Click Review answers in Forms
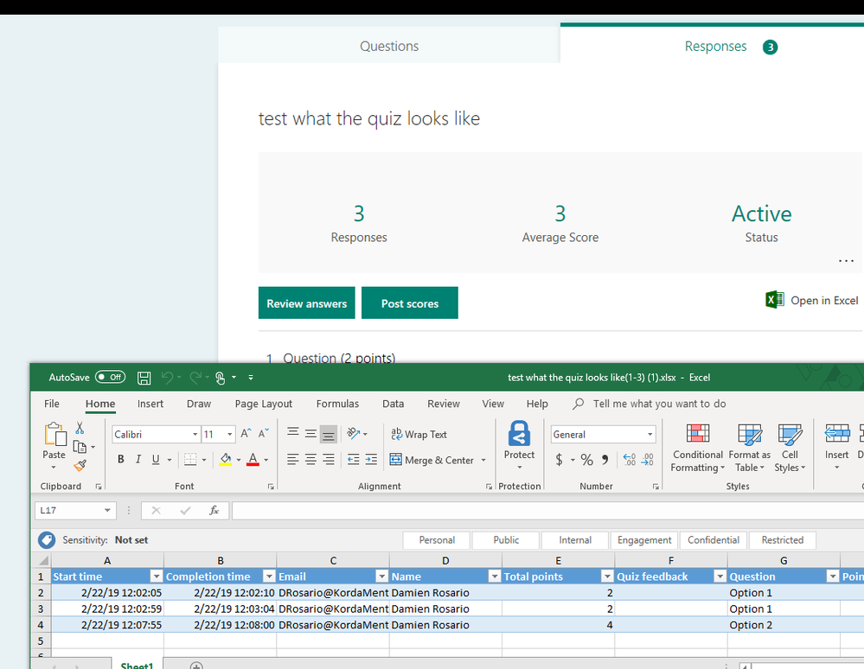The image size is (864, 669). (306, 303)
